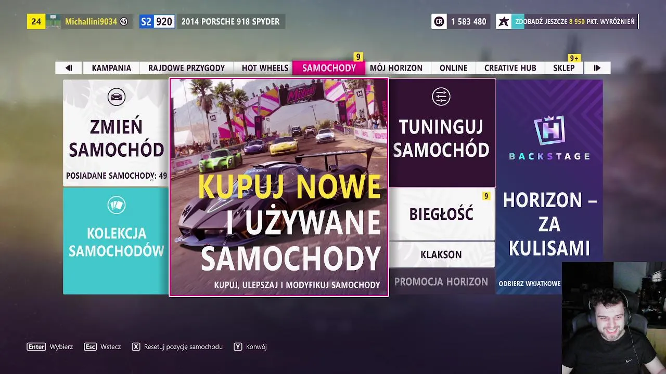Click Kupuj, ulepszaj i modyfikuj samochody caption
The width and height of the screenshot is (666, 374).
(x=297, y=285)
